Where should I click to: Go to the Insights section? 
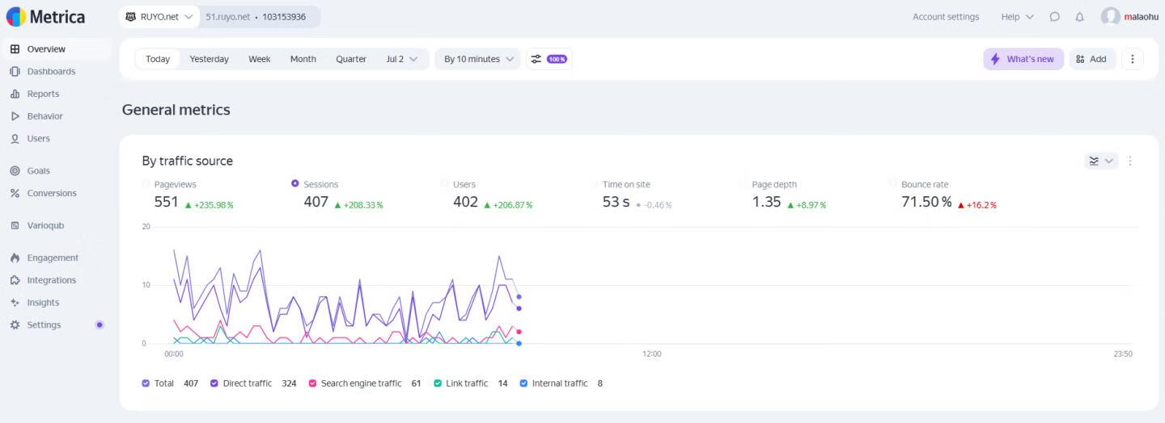tap(43, 303)
